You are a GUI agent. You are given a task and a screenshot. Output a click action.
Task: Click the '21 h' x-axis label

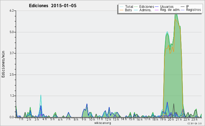tap(178, 119)
